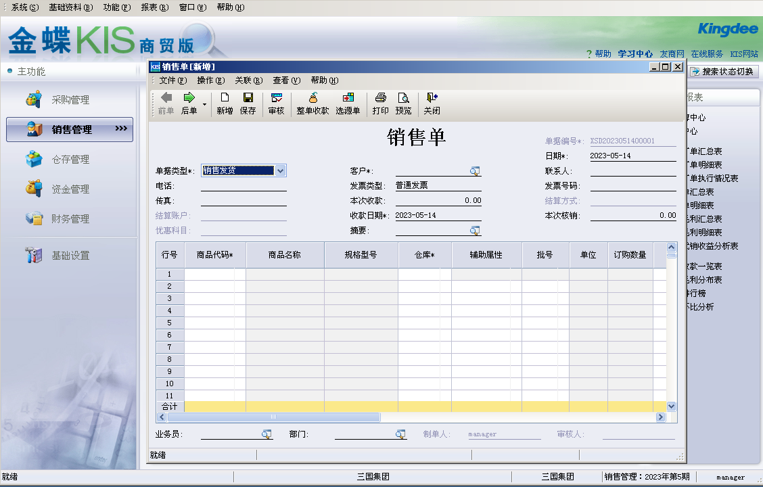Choose source order with 选源单

click(348, 103)
